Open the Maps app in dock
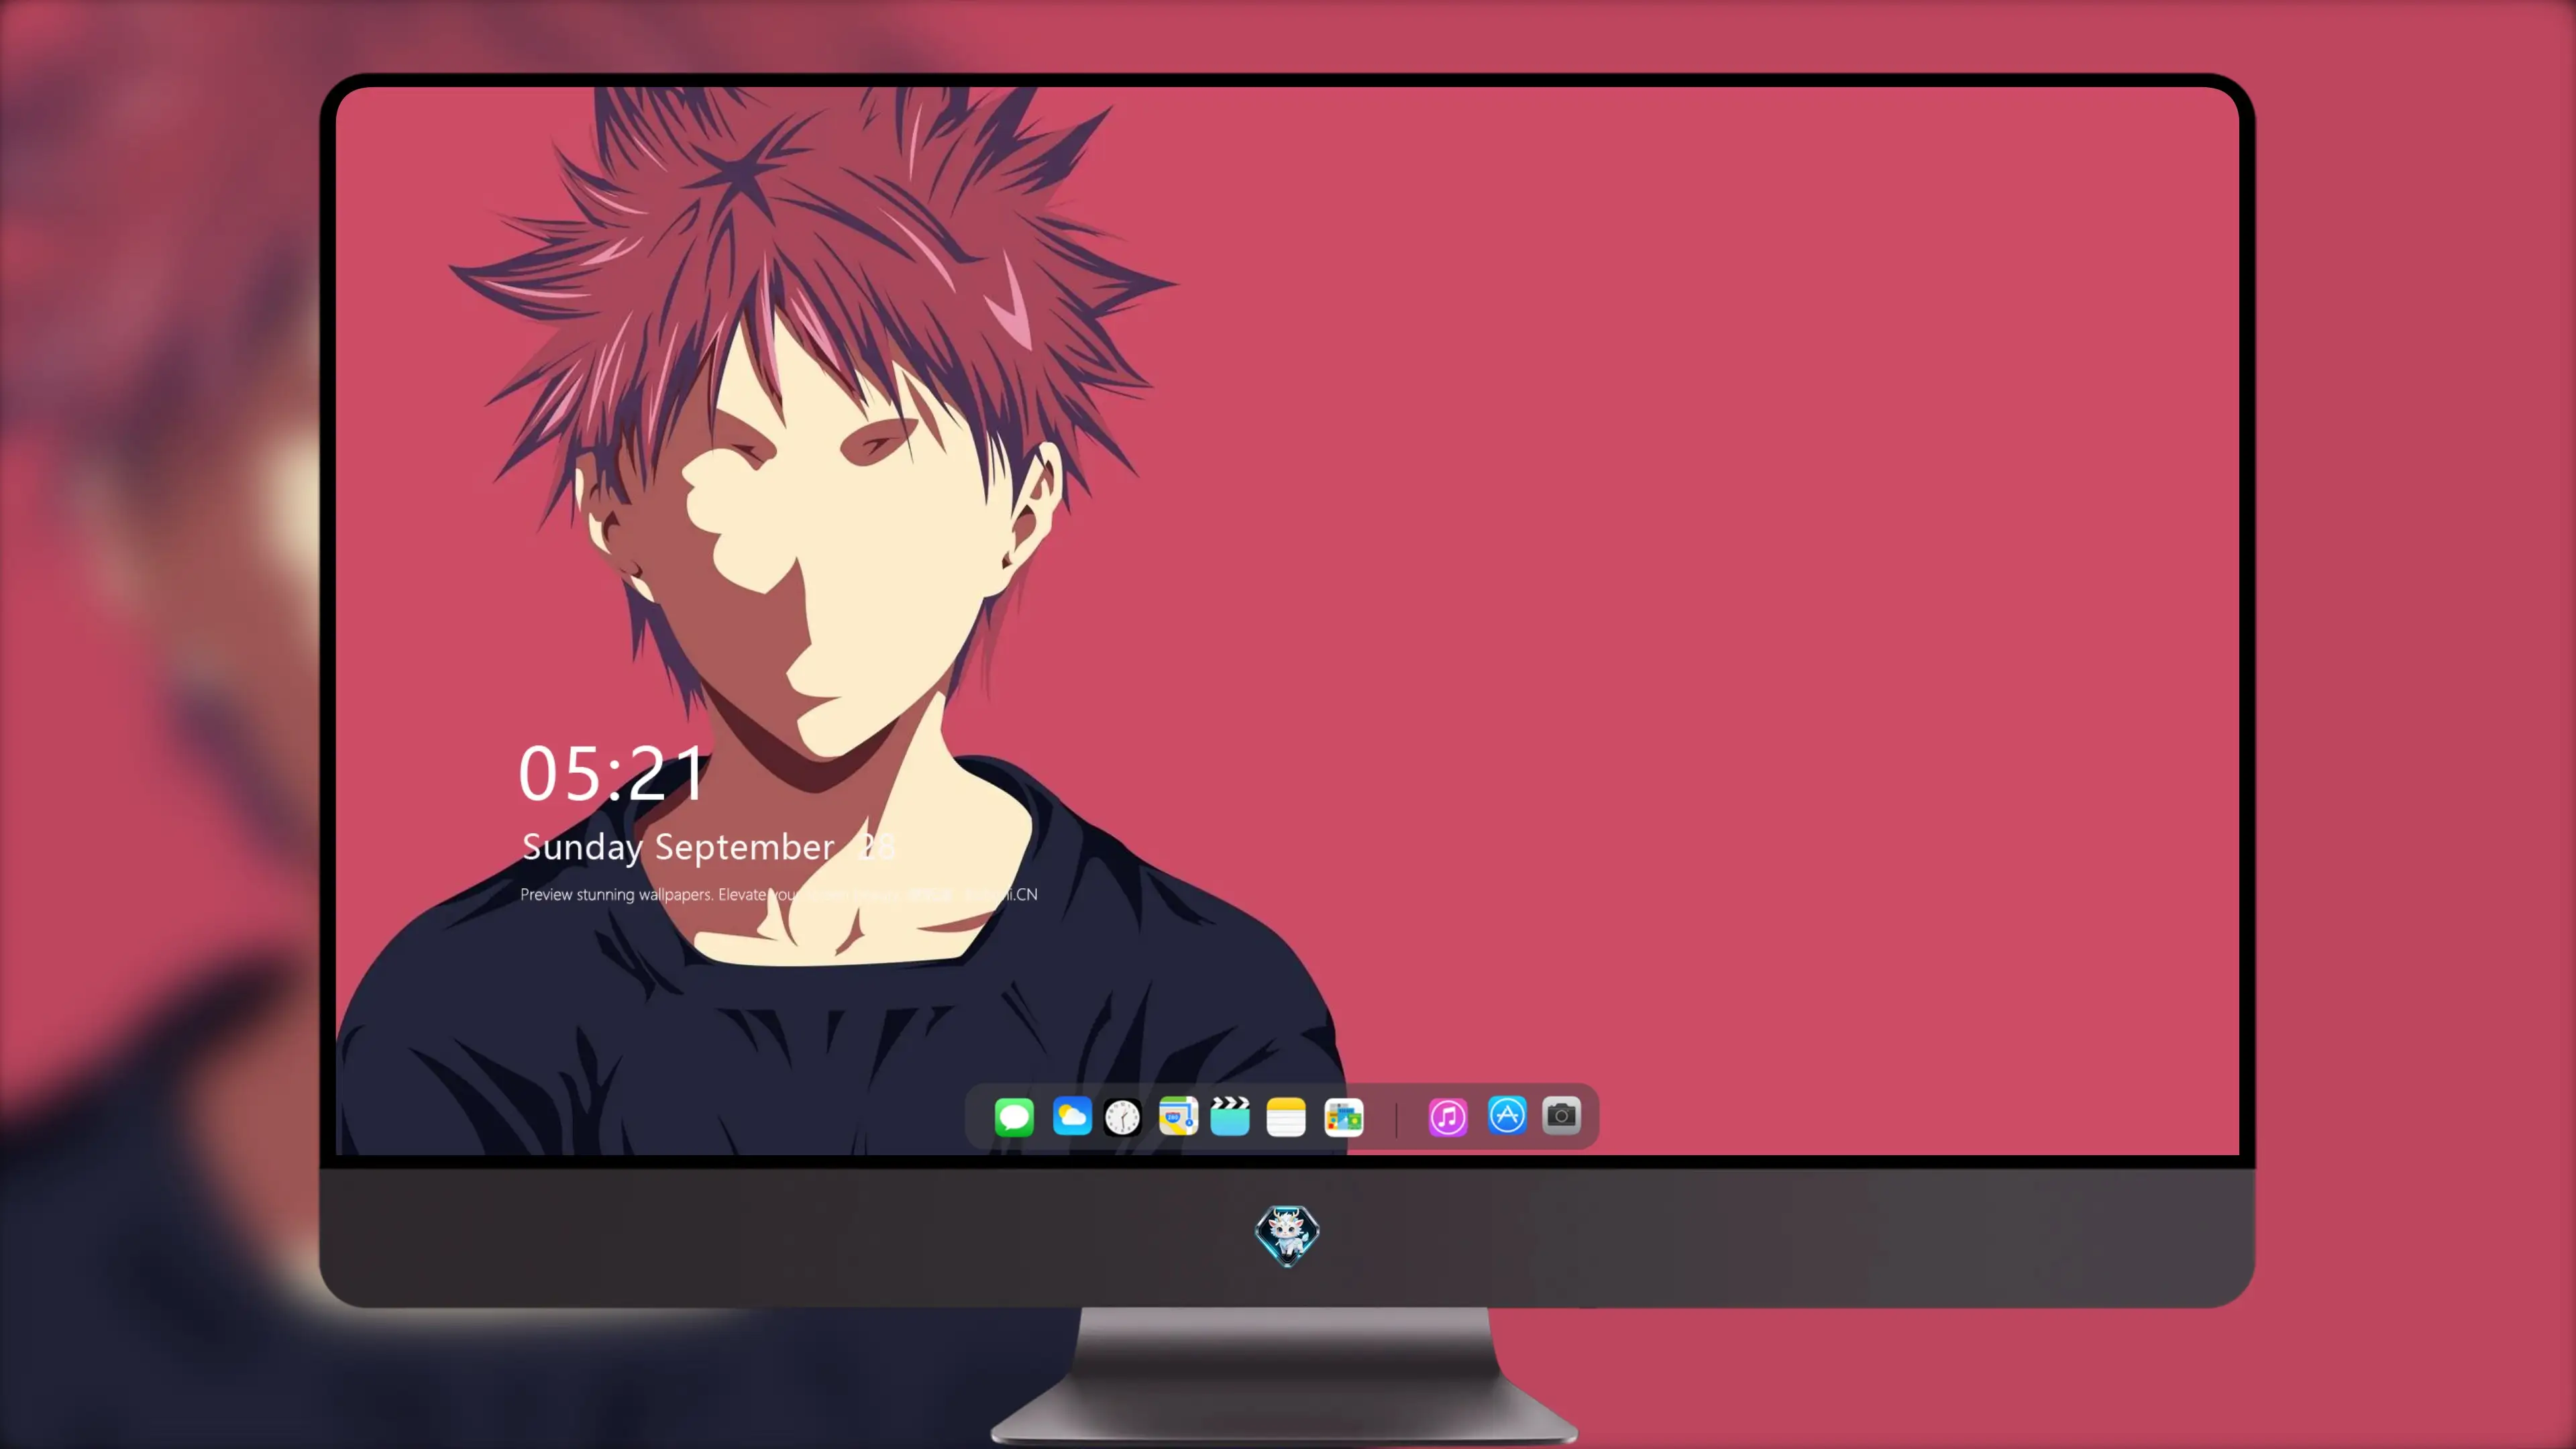This screenshot has height=1449, width=2576. 1178,1116
